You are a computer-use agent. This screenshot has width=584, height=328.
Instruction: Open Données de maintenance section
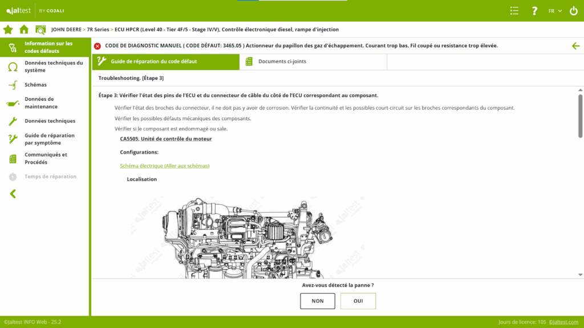coord(41,102)
